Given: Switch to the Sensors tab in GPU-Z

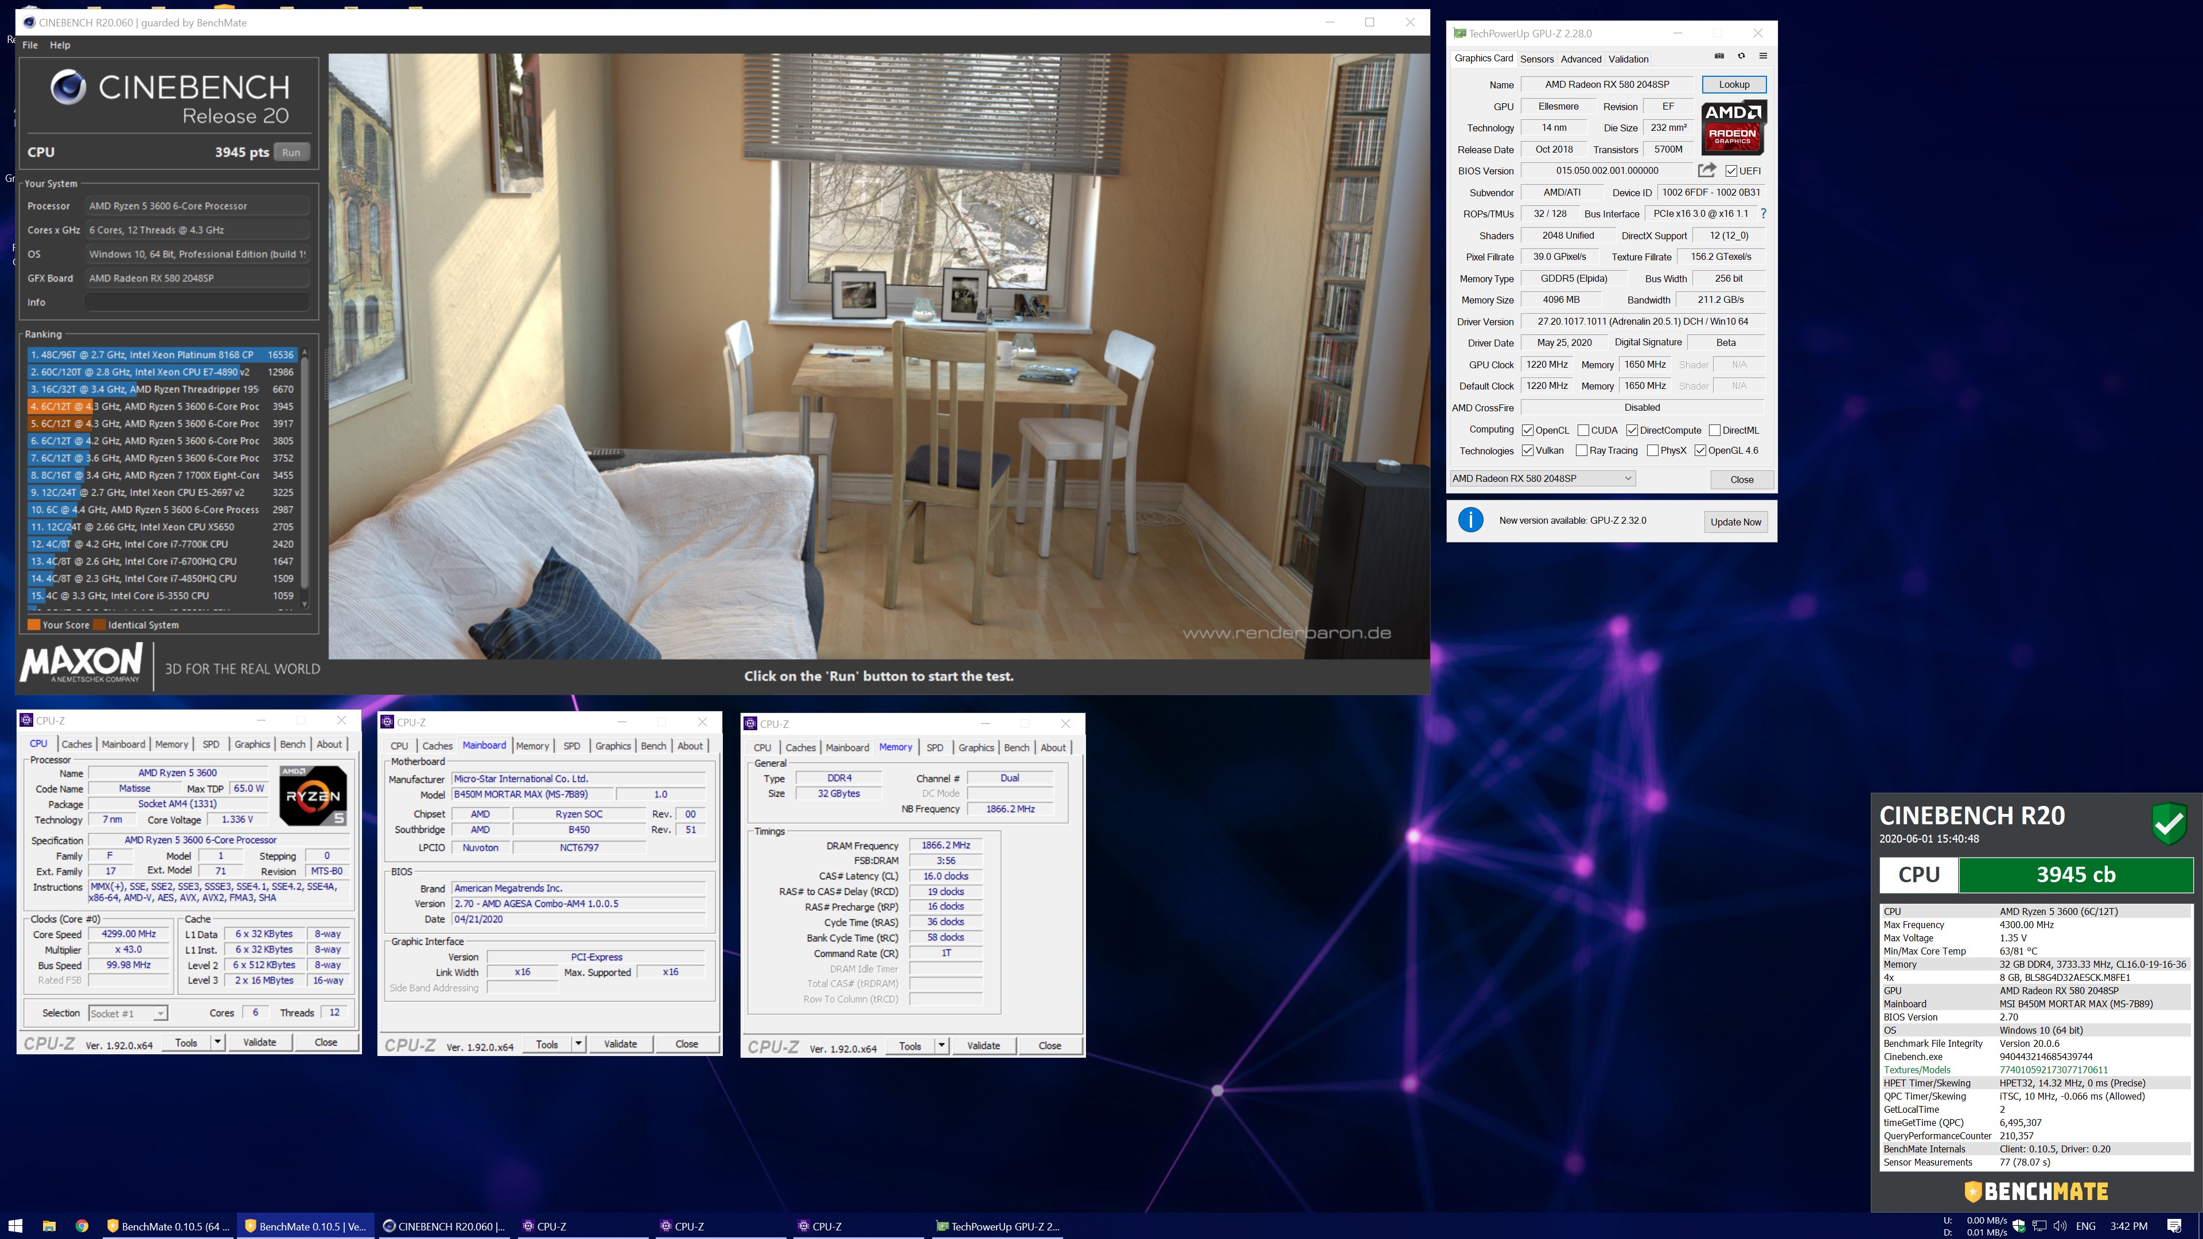Looking at the screenshot, I should tap(1537, 59).
